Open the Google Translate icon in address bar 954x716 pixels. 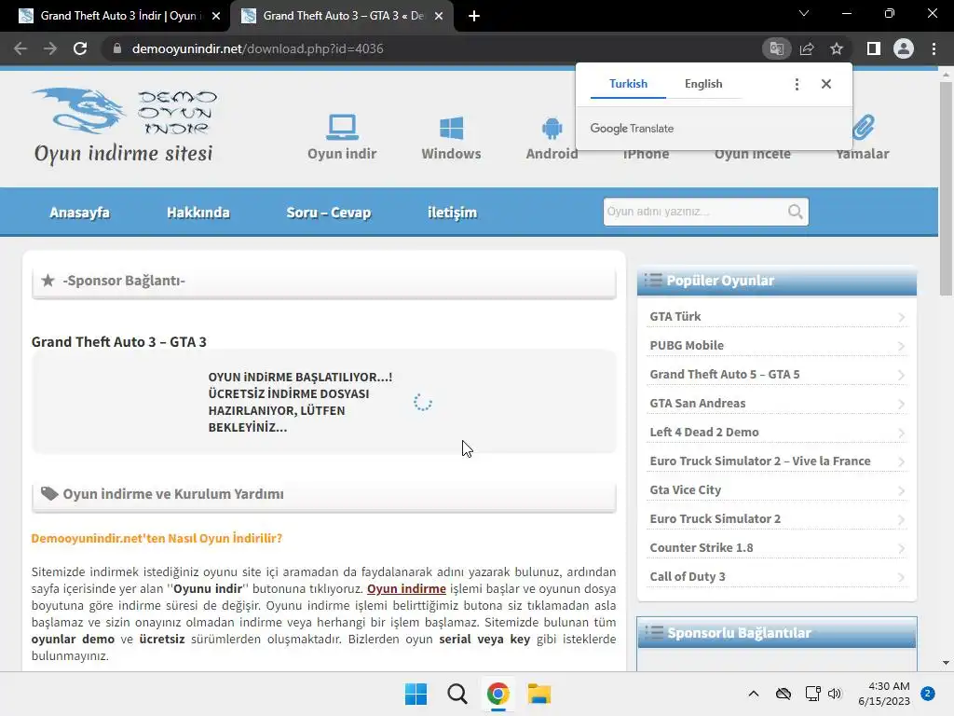point(776,48)
